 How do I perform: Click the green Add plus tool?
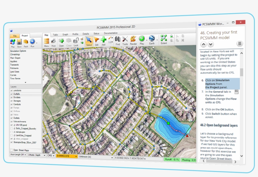[104, 40]
